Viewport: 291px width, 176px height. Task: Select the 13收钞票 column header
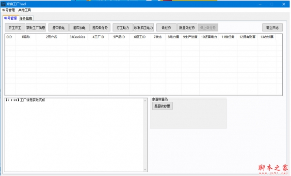pos(267,37)
